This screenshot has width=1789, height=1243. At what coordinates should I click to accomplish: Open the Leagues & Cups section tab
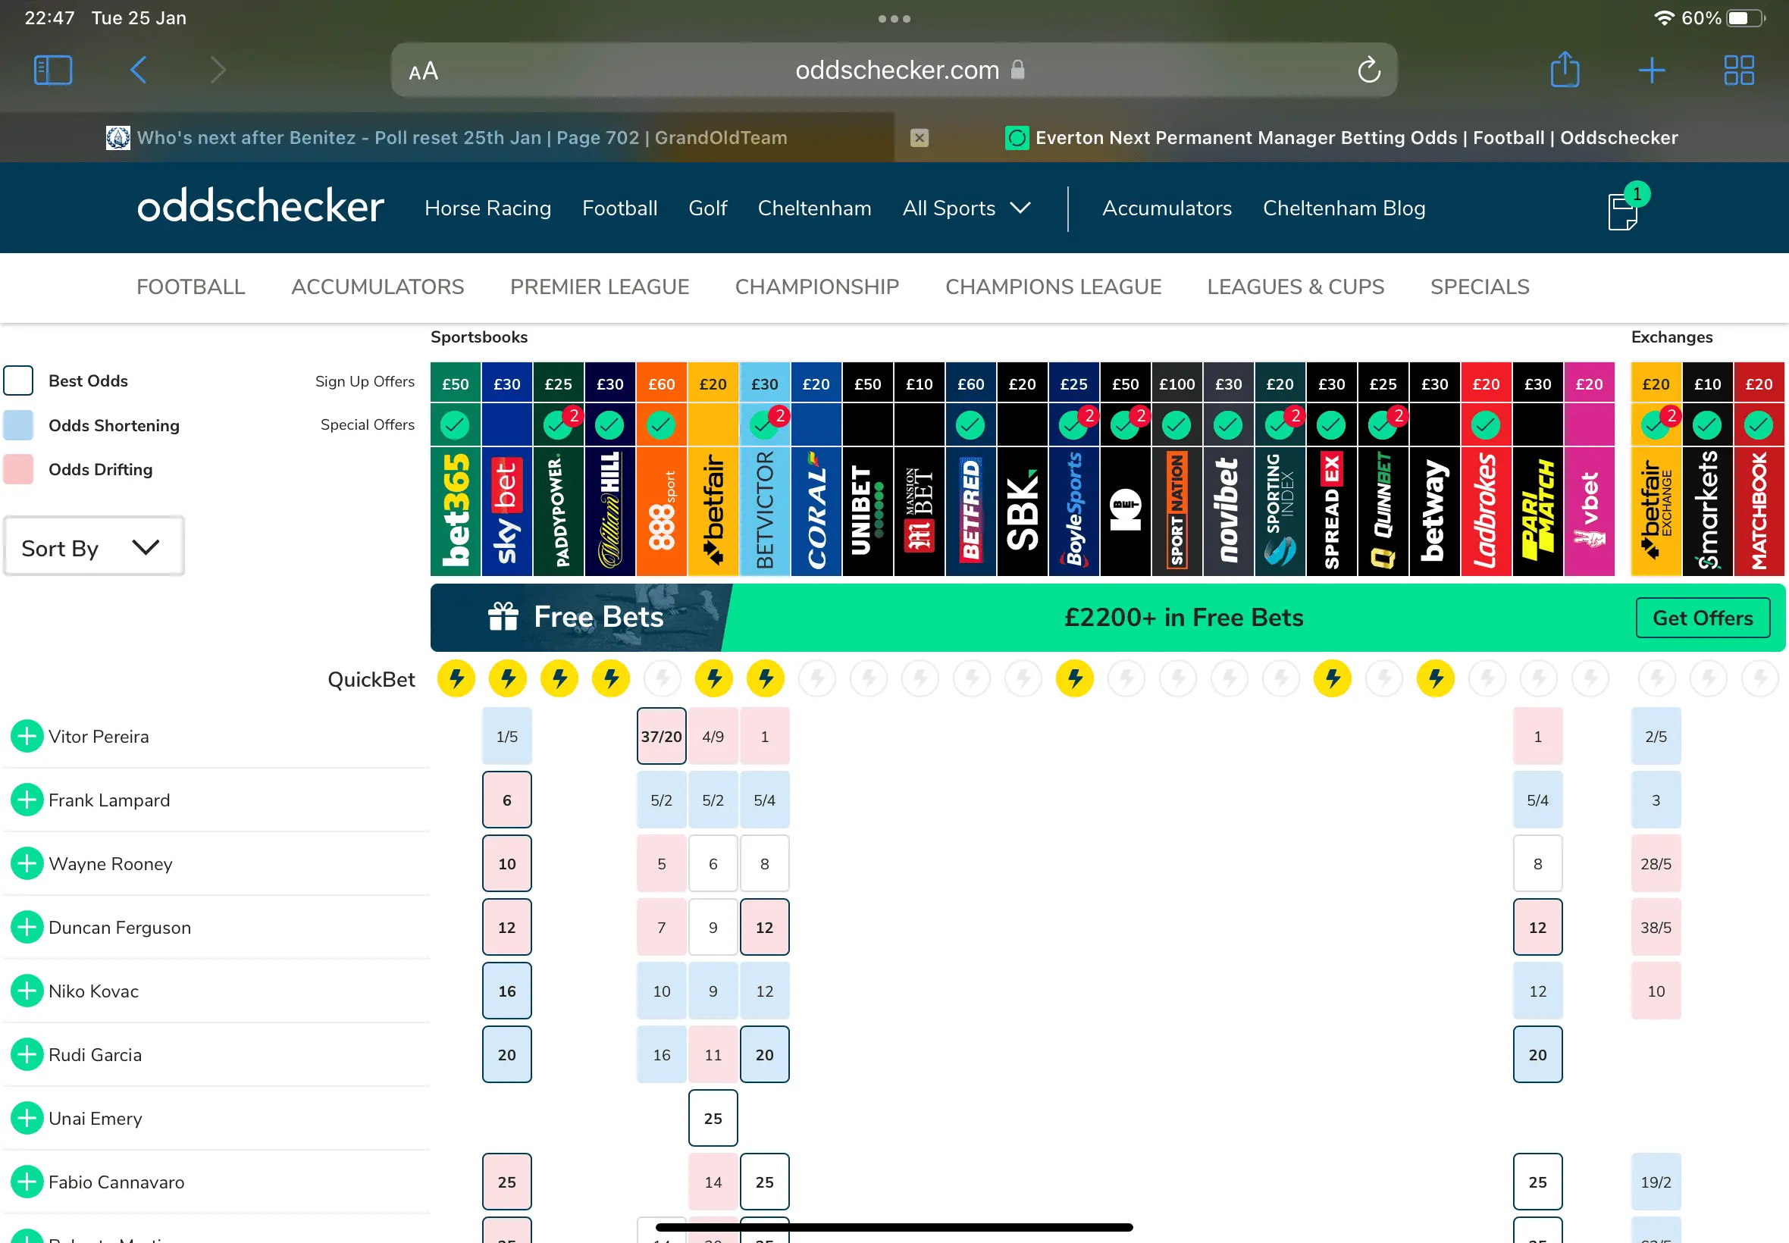click(1296, 286)
